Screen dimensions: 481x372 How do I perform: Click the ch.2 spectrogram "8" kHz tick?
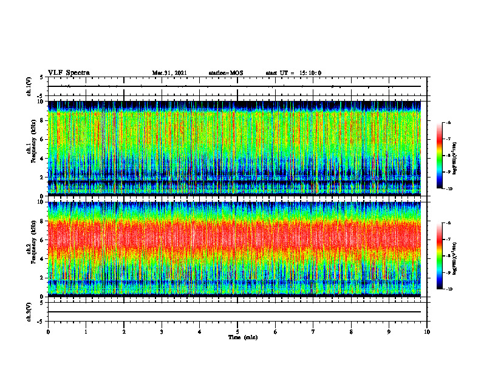click(43, 221)
